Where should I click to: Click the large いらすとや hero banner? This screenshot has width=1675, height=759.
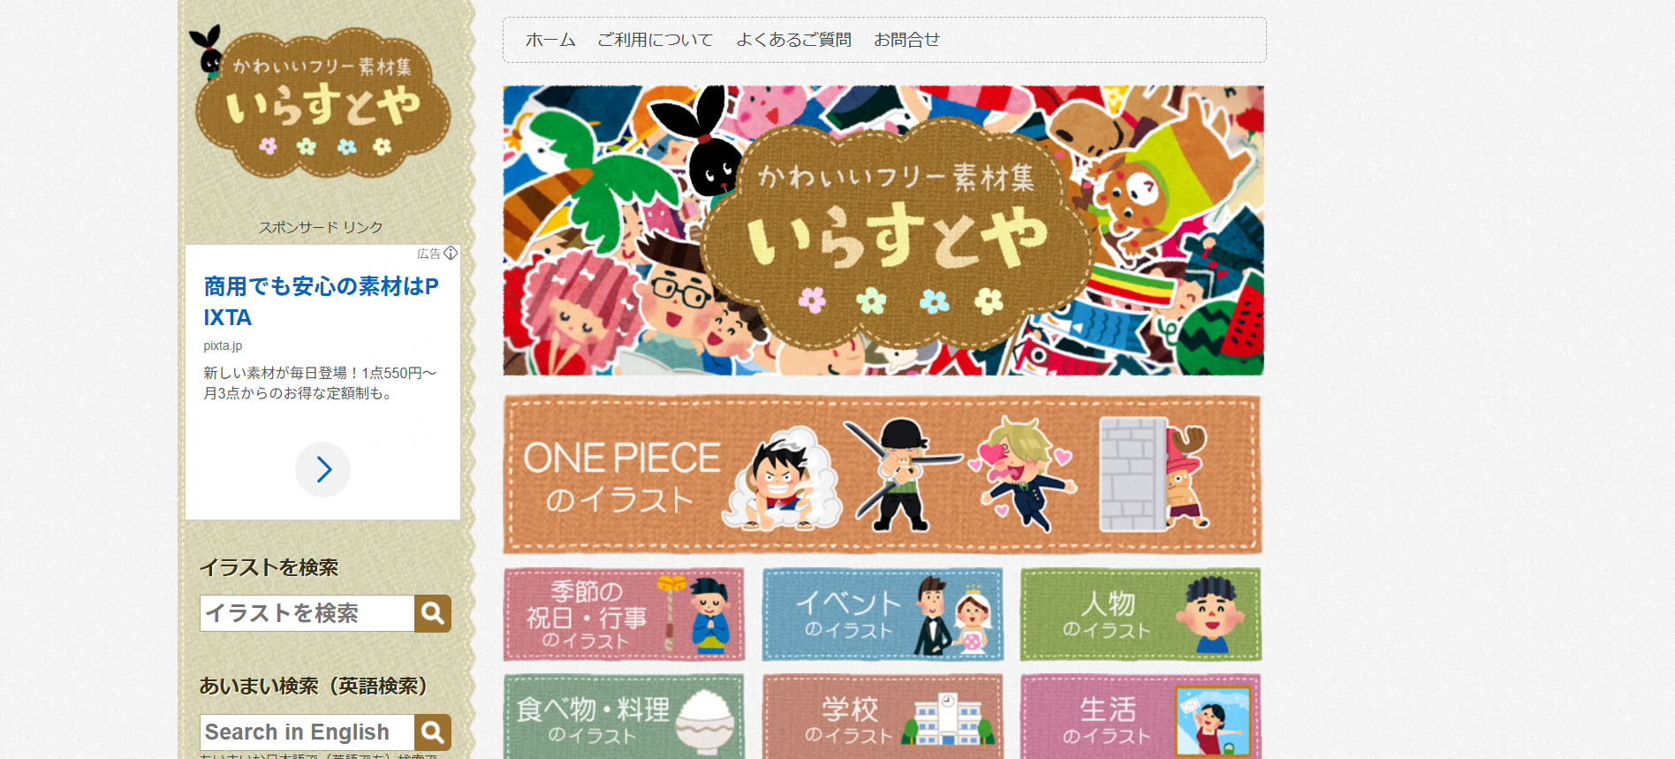(x=883, y=231)
